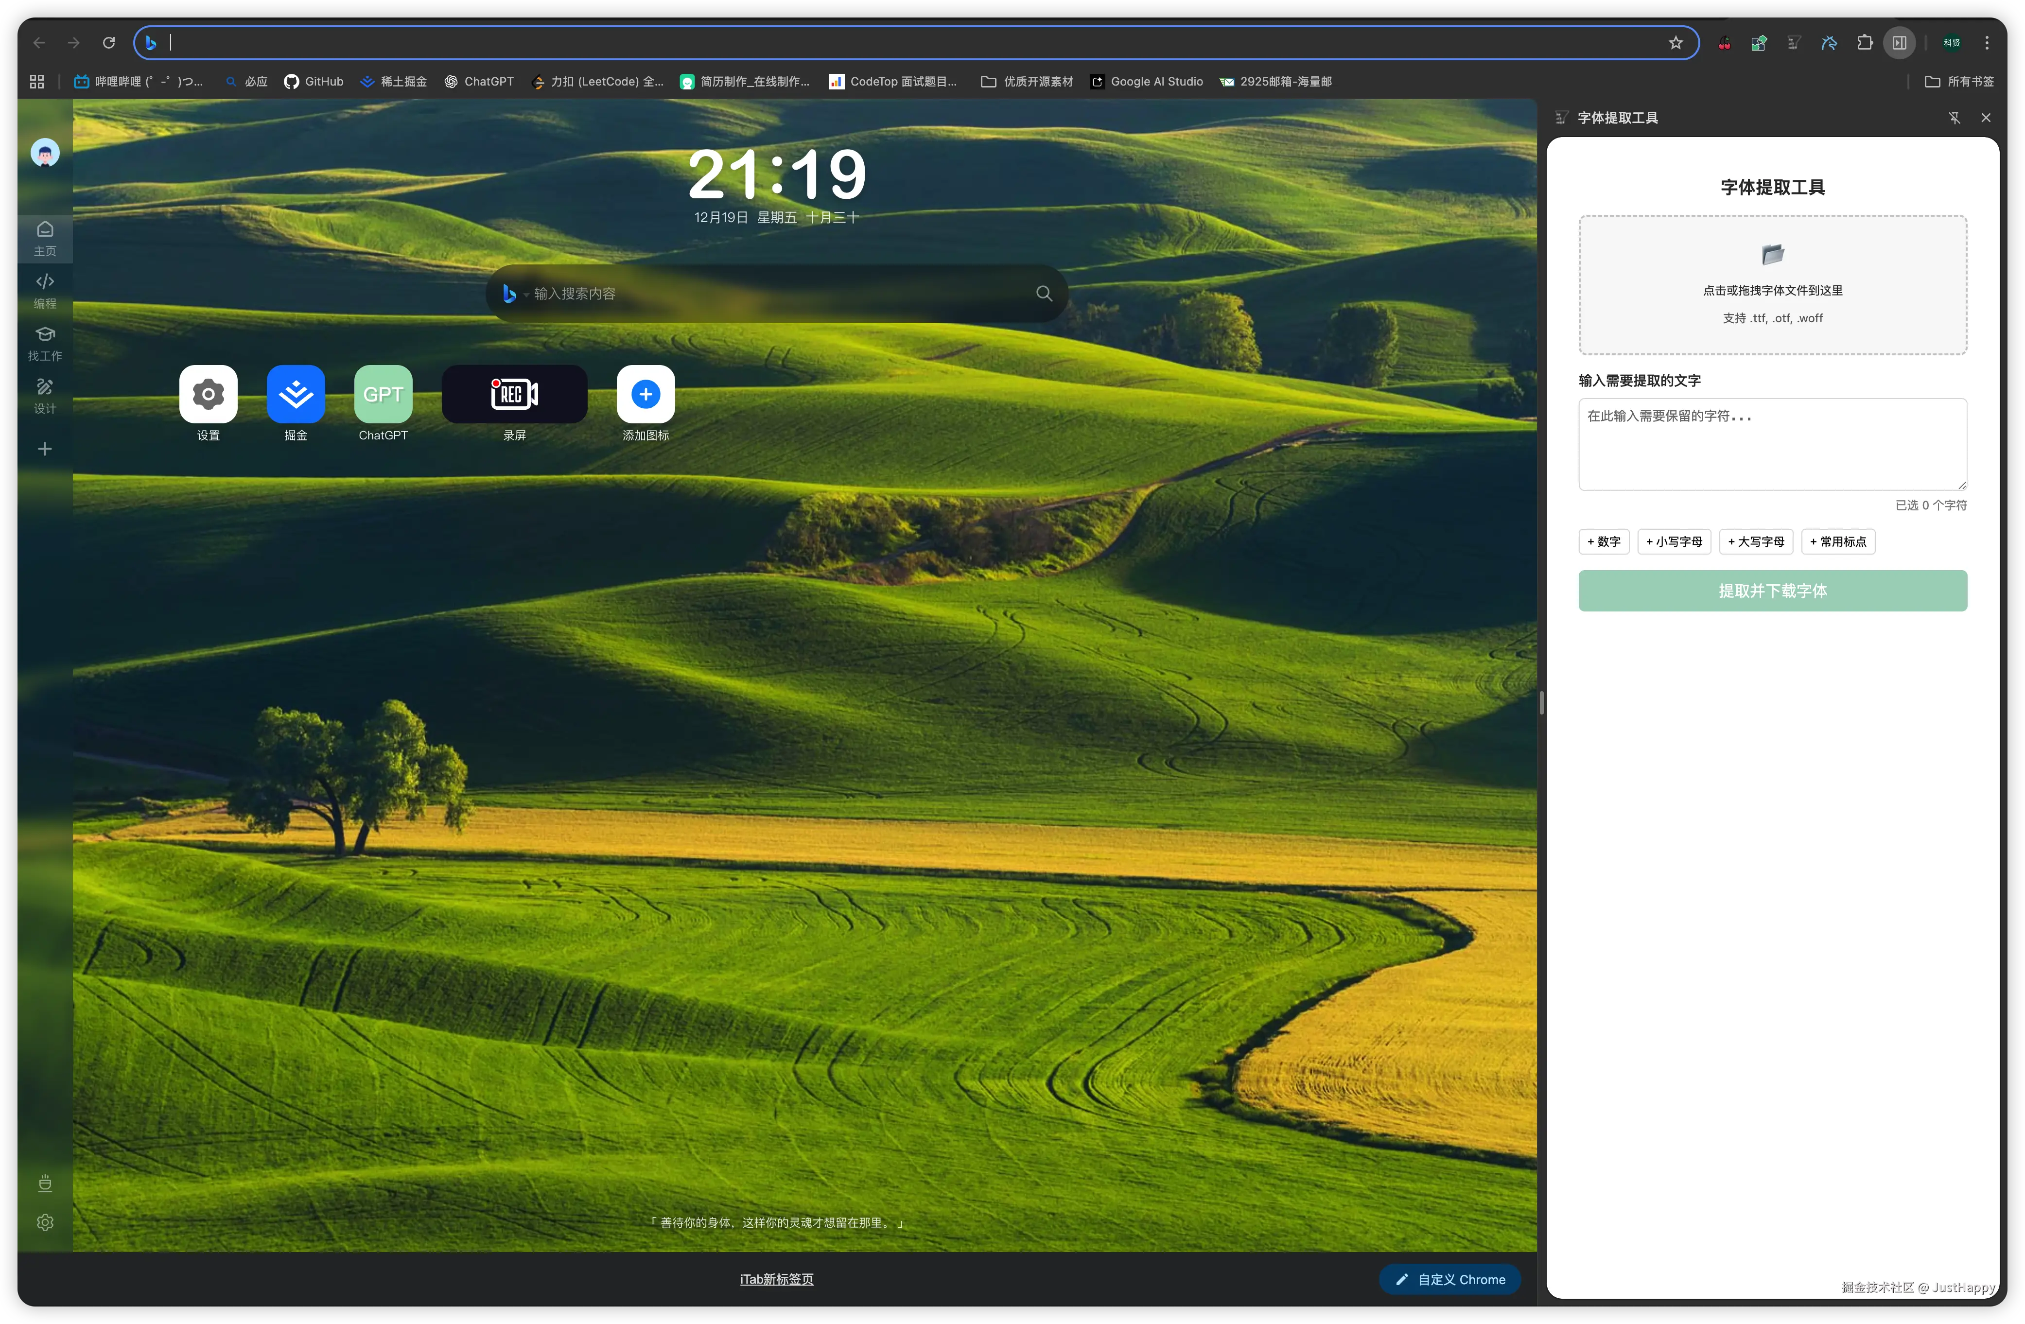Expand the Bing search engine selector
Screen dimensions: 2025x1324
coord(514,294)
